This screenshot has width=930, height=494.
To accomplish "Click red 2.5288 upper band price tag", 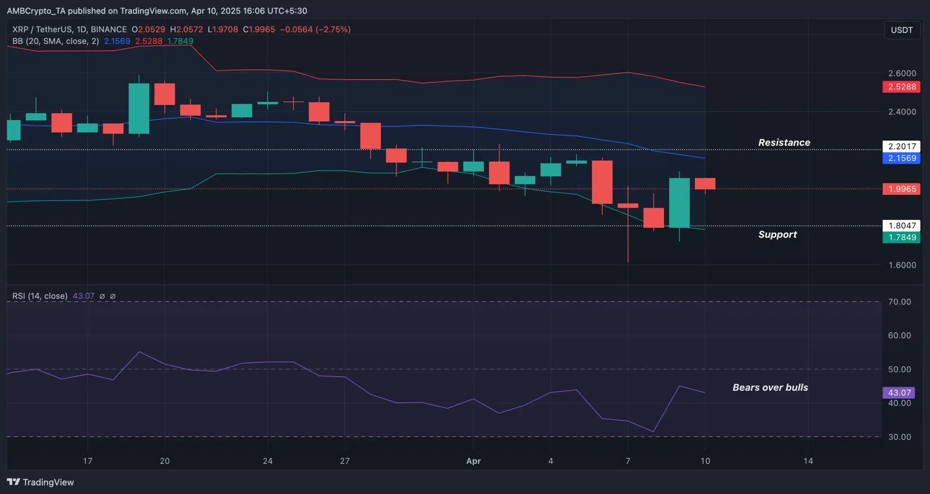I will coord(901,87).
